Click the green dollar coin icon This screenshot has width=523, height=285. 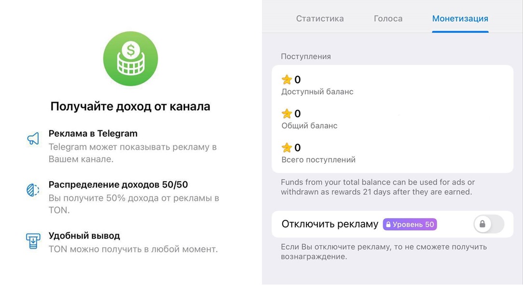[130, 59]
